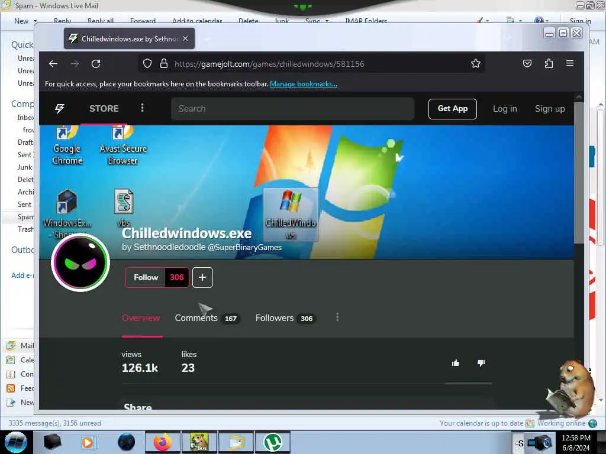Click Log in on Game Jolt

click(505, 109)
